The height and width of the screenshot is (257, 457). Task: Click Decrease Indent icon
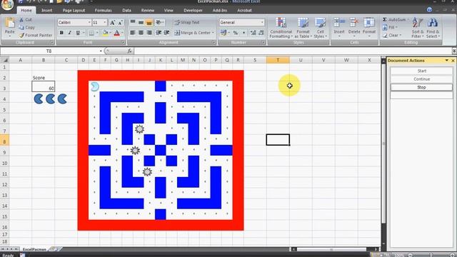point(159,33)
